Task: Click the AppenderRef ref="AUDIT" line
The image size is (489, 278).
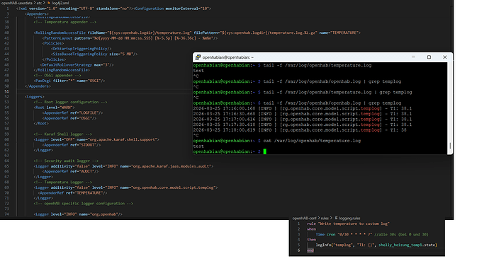Action: [x=70, y=171]
